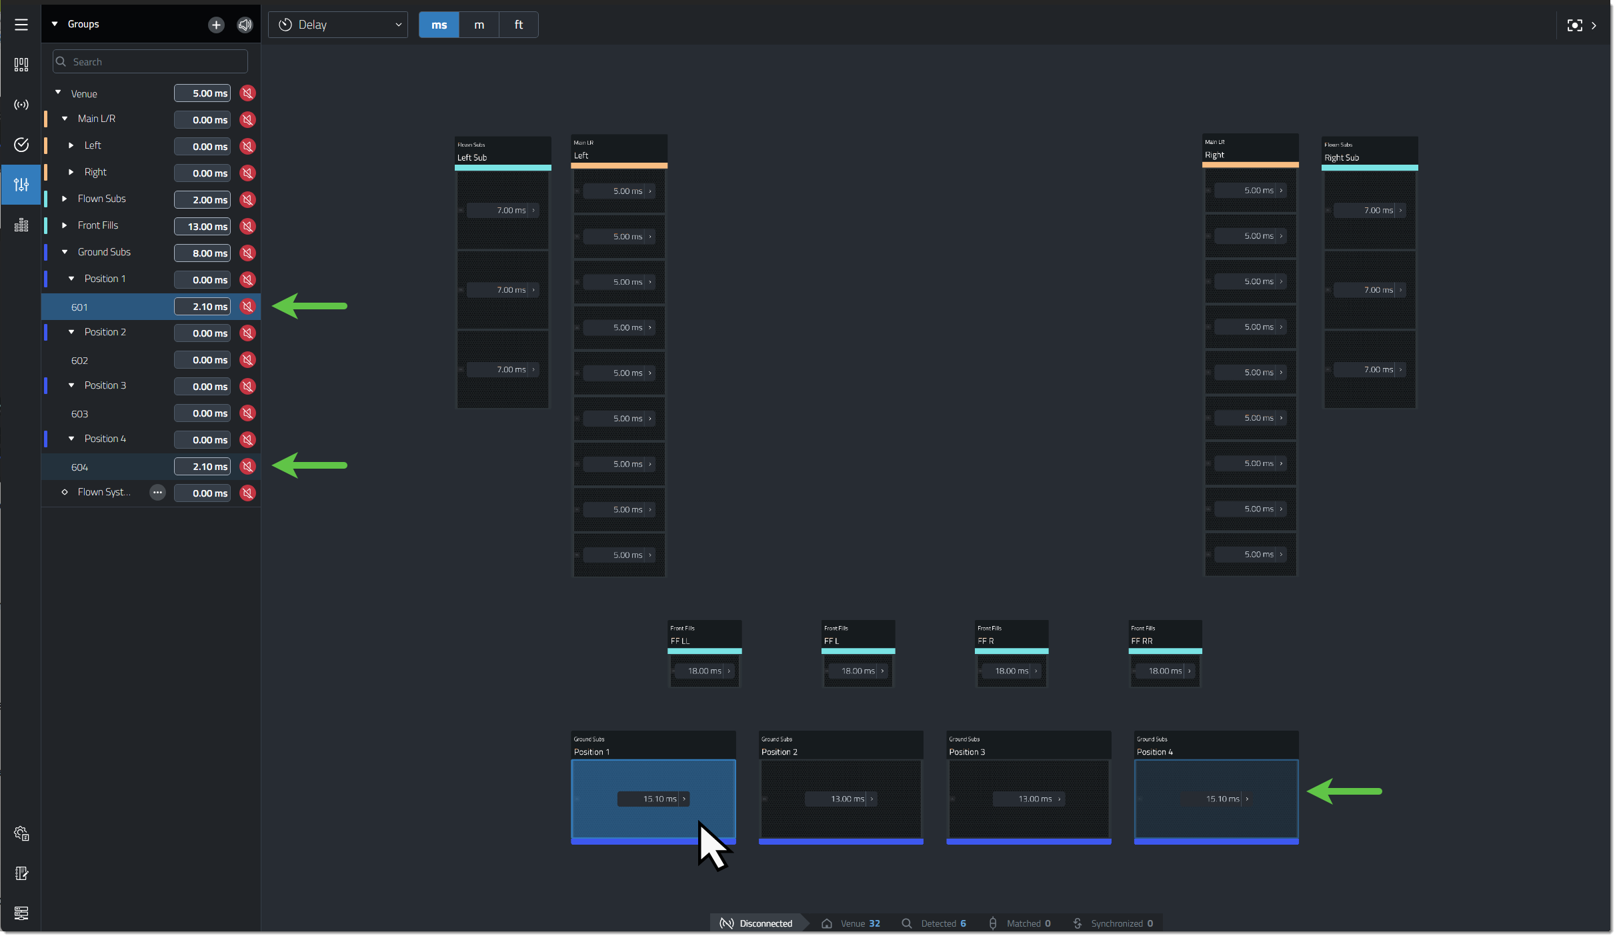1617x938 pixels.
Task: Select Ground Subs Position 3 speaker block
Action: 1029,799
